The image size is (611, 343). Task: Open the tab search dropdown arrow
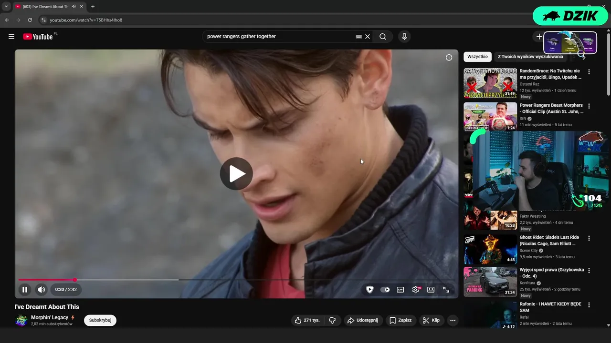(x=6, y=7)
